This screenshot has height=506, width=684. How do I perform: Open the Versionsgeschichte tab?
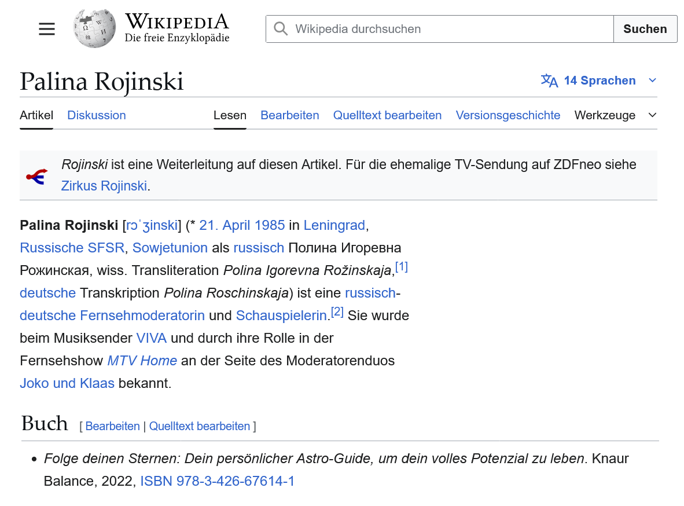(508, 115)
